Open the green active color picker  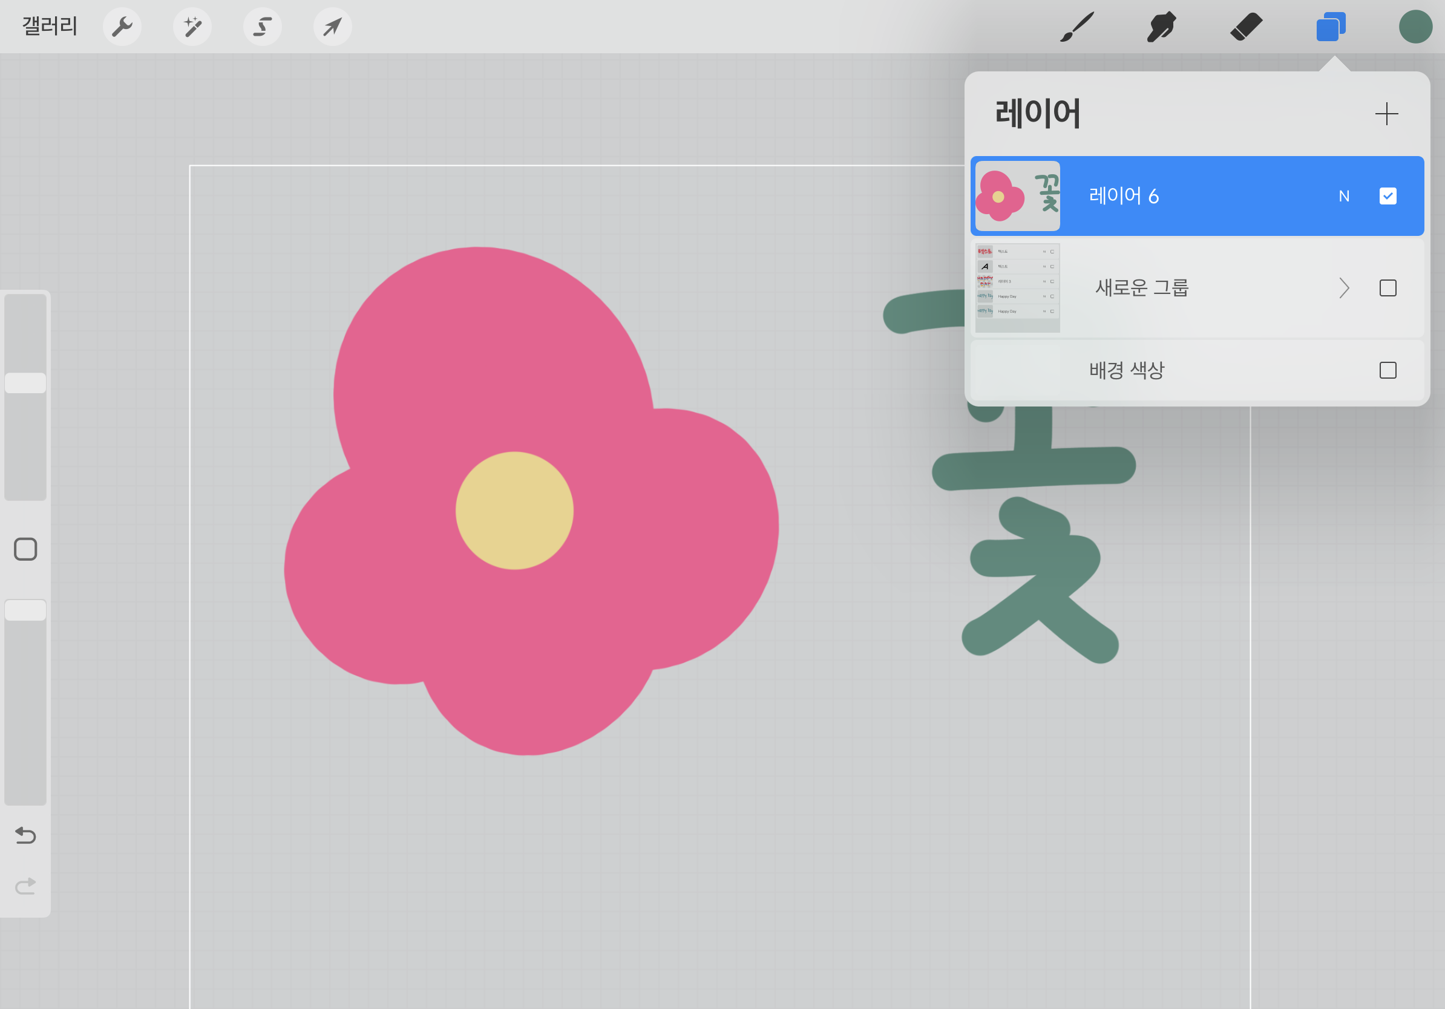click(1415, 27)
